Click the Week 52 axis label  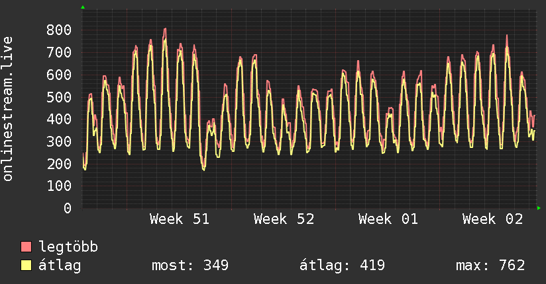284,219
